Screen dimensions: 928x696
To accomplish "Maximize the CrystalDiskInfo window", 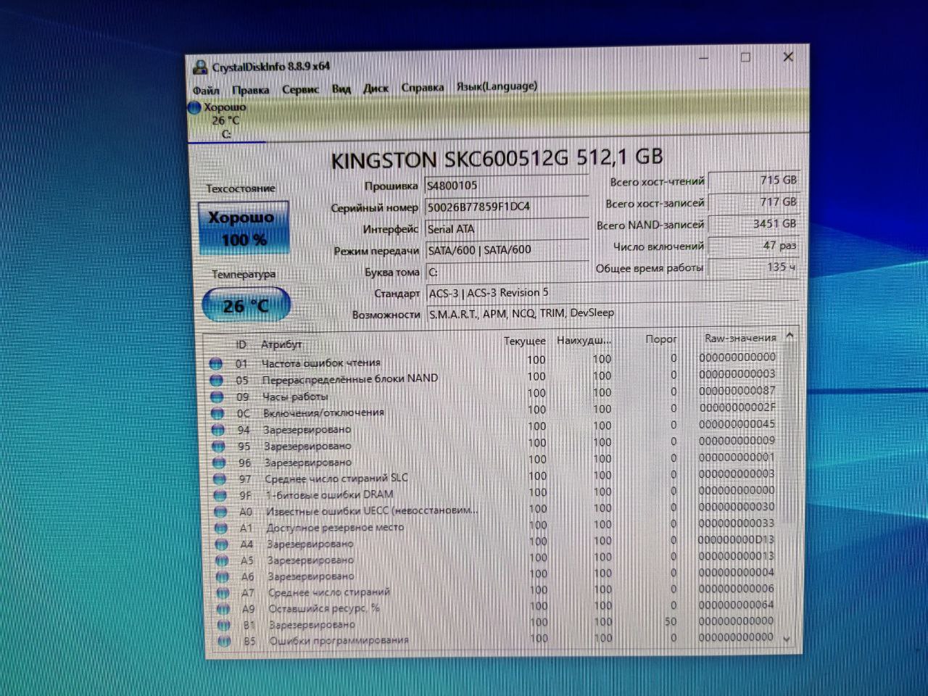I will click(x=745, y=57).
